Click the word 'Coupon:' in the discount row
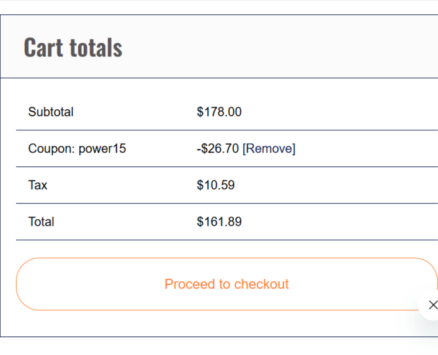This screenshot has height=355, width=438. click(x=51, y=149)
